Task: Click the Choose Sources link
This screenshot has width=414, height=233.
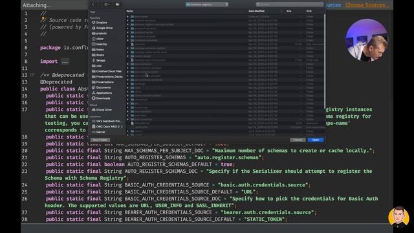Action: (x=367, y=5)
